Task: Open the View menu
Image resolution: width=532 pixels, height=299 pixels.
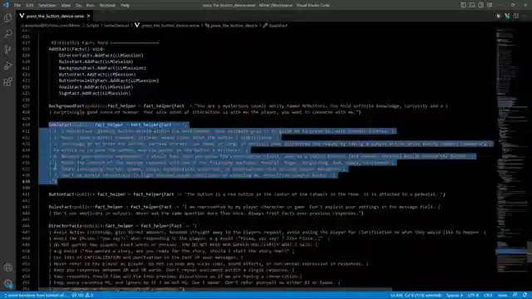Action: [66, 6]
